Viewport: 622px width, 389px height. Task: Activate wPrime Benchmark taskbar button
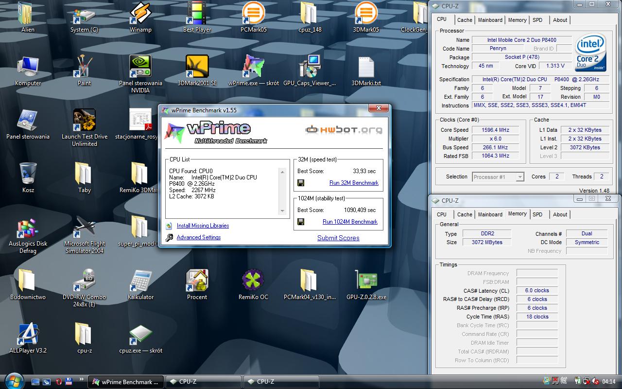point(126,382)
